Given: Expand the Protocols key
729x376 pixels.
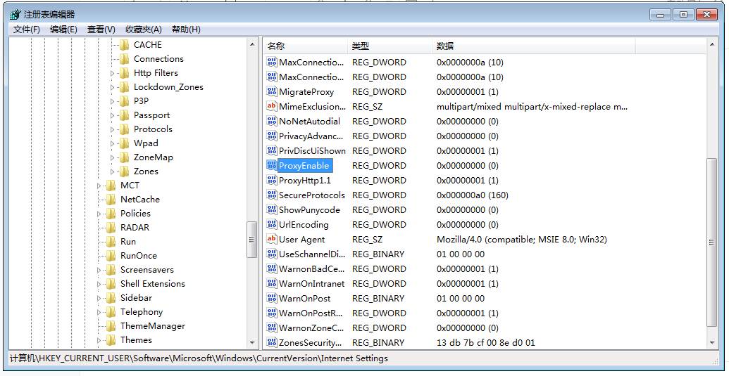Looking at the screenshot, I should click(x=113, y=129).
